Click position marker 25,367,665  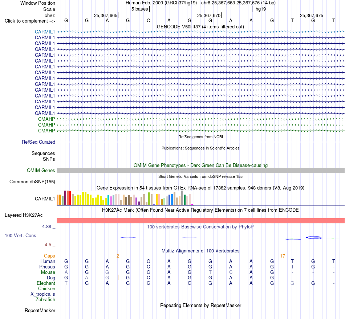pos(106,15)
